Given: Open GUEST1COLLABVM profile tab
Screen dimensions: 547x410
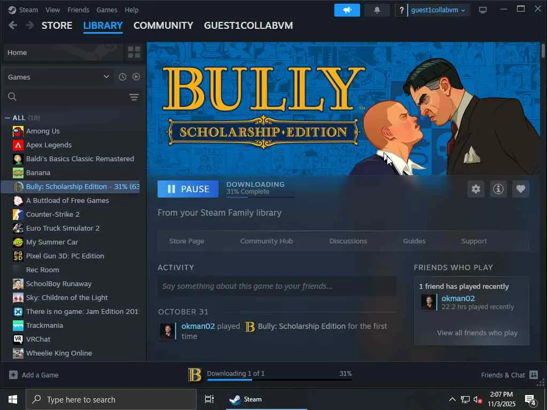Looking at the screenshot, I should [x=248, y=26].
